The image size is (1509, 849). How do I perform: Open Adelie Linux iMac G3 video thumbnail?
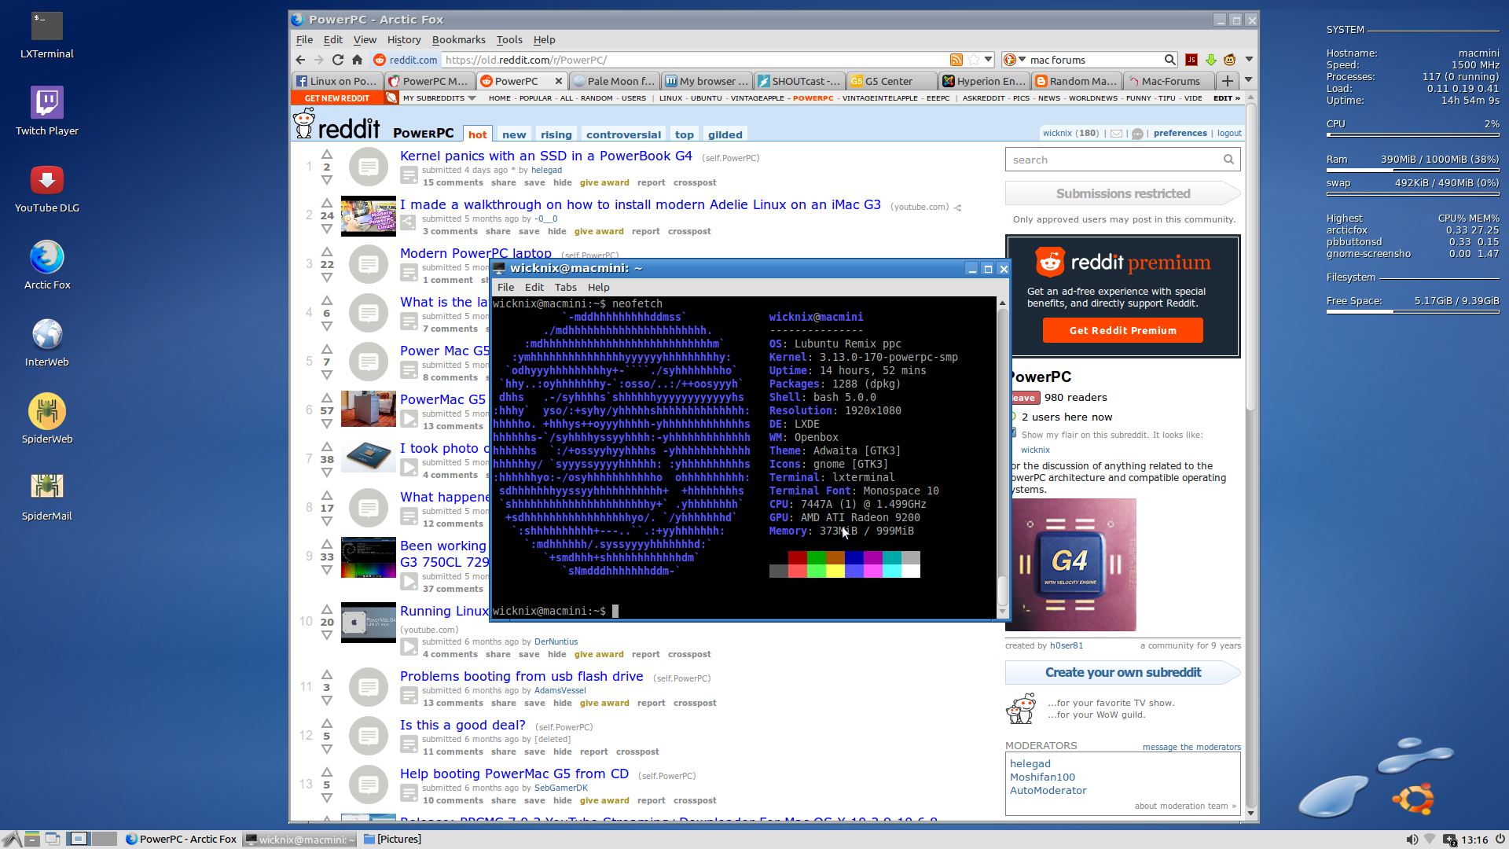point(368,215)
